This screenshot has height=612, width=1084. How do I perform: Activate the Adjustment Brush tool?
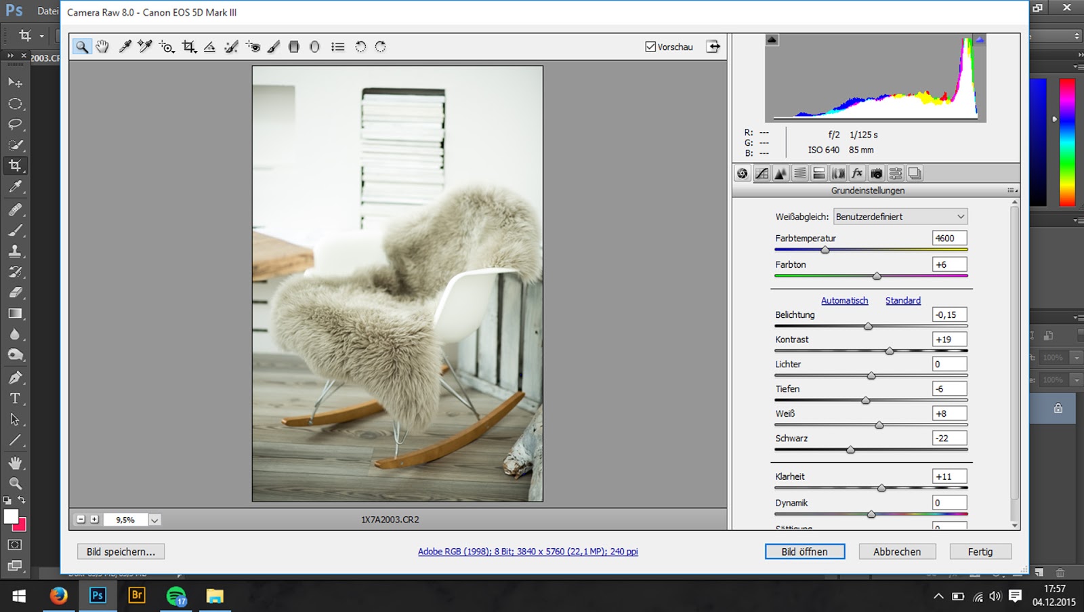click(x=273, y=47)
